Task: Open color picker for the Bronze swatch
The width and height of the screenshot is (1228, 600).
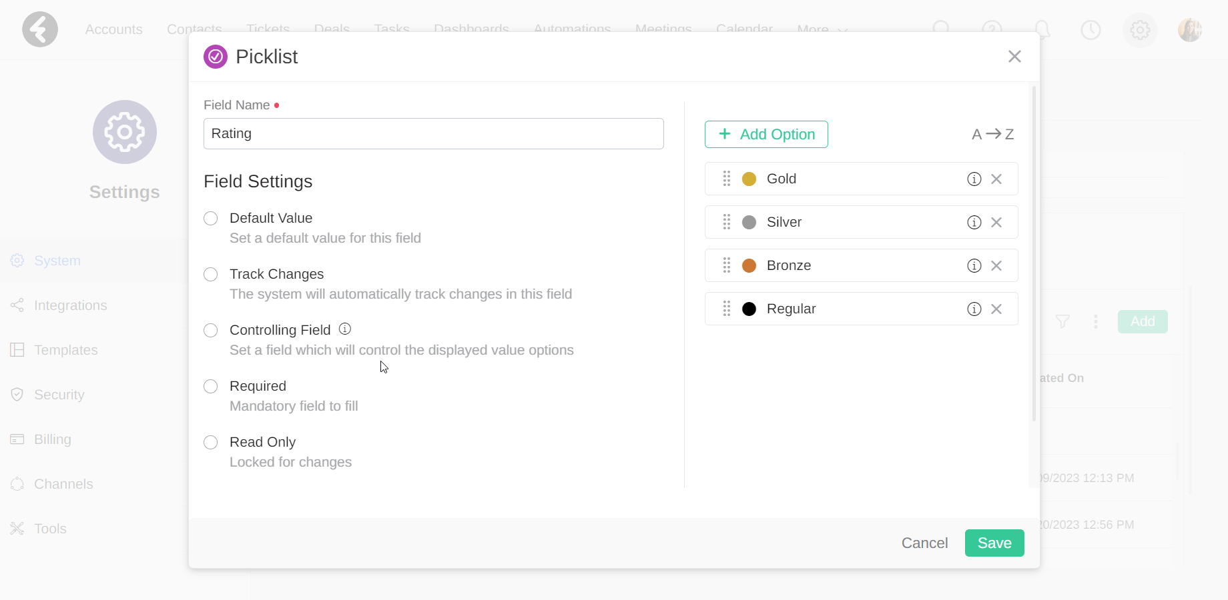Action: [x=749, y=265]
